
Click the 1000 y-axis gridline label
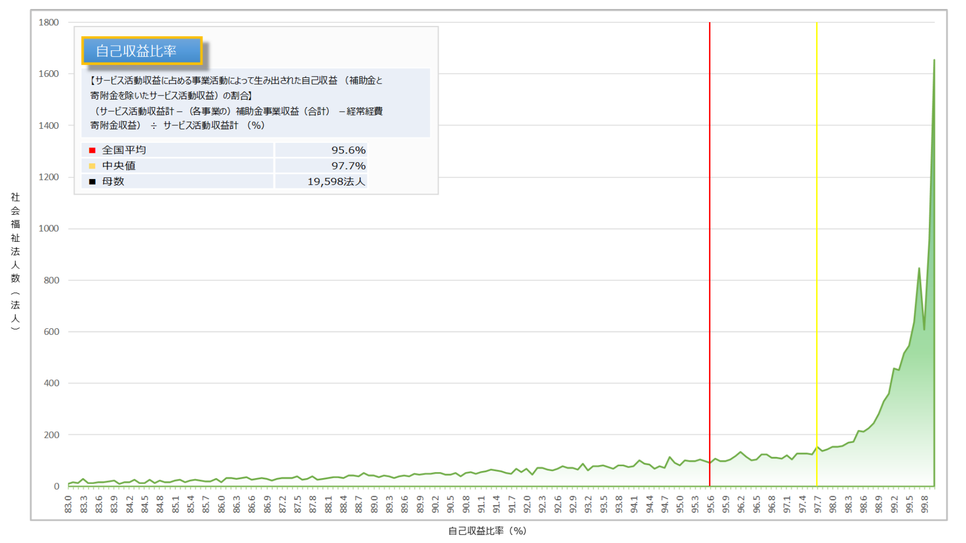click(x=49, y=228)
